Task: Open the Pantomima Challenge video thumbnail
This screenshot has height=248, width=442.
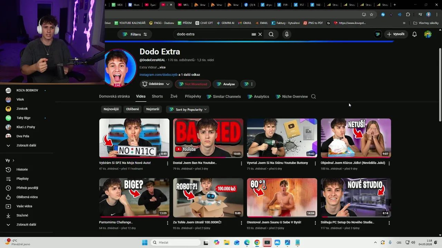Action: point(134,197)
